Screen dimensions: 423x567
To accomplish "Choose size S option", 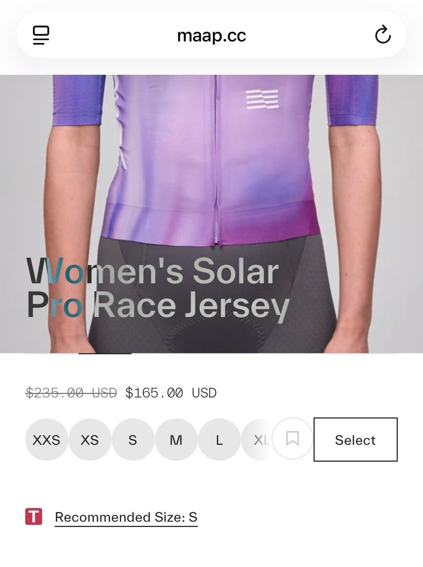I will 133,440.
